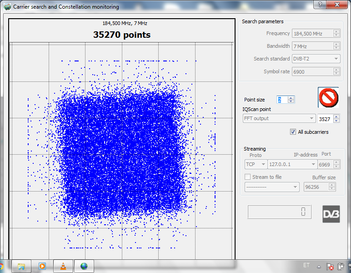351x273 pixels.
Task: Decrease the 3527 subcarrier value spinner
Action: tap(336, 121)
